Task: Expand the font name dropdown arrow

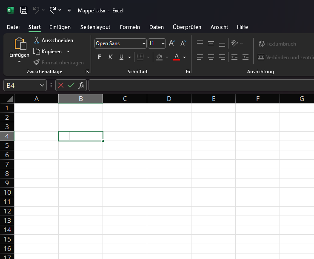Action: (144, 43)
